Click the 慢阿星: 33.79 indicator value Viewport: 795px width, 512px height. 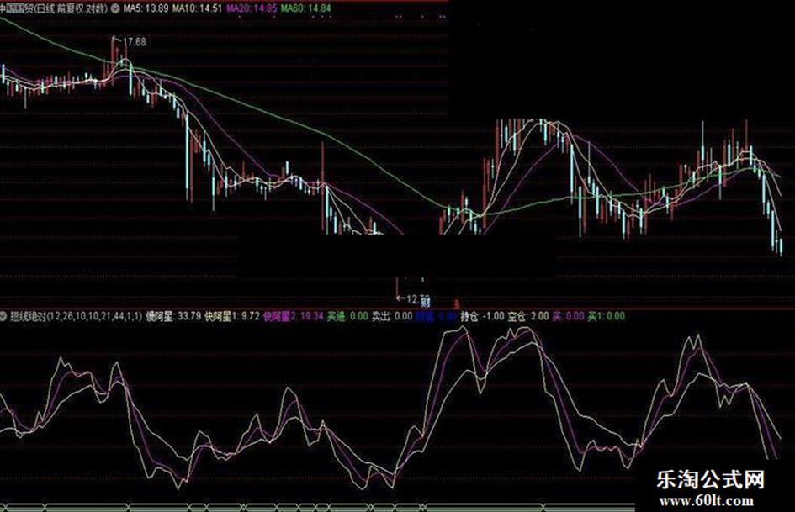click(173, 317)
